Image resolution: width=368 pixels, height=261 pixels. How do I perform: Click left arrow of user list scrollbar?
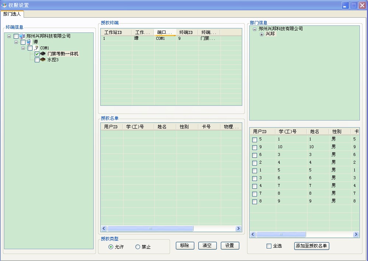(x=253, y=234)
